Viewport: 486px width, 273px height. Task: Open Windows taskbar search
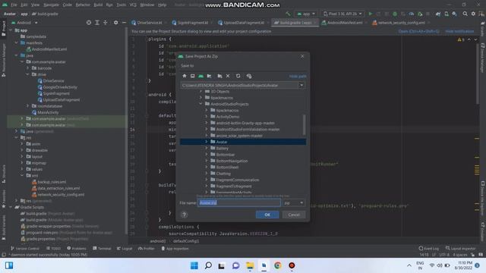(208, 265)
